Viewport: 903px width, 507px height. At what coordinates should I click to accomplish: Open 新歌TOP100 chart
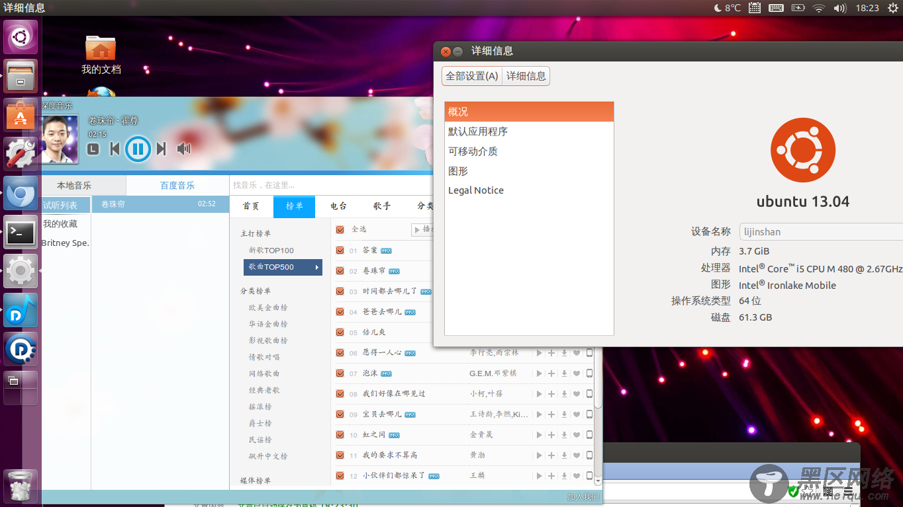click(x=271, y=251)
